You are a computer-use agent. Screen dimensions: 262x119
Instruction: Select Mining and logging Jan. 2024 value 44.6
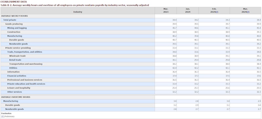pyautogui.click(x=196, y=28)
